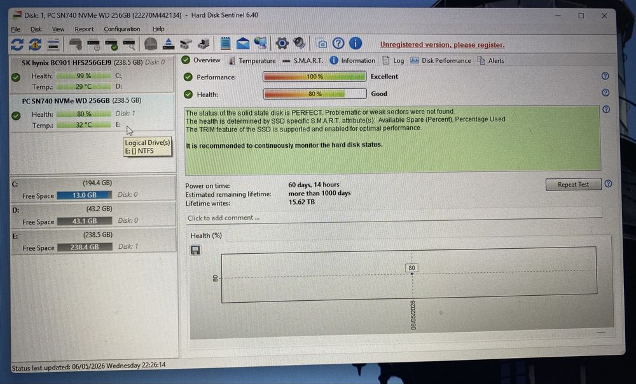Click the disk-with-magnifier toolbar icon
636x384 pixels.
coord(129,44)
